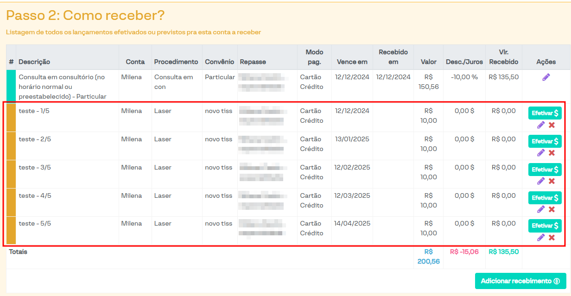Click pencil edit icon for teste - 1/5

pos(540,125)
